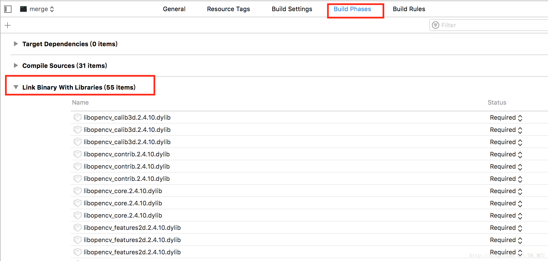This screenshot has width=548, height=261.
Task: Click the Link Binary With Libraries (55 items) heading
Action: point(79,87)
